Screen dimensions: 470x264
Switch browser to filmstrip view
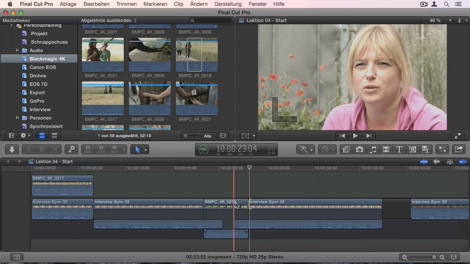pyautogui.click(x=42, y=136)
